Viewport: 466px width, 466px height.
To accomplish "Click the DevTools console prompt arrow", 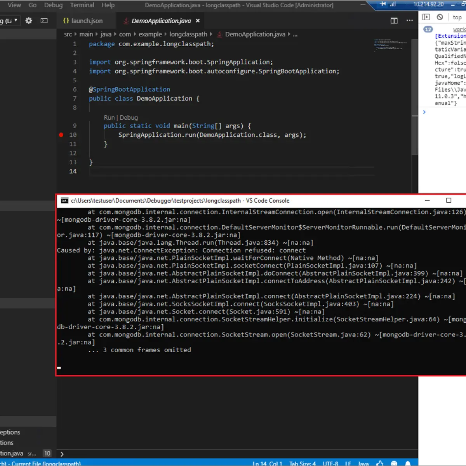I will (x=424, y=112).
